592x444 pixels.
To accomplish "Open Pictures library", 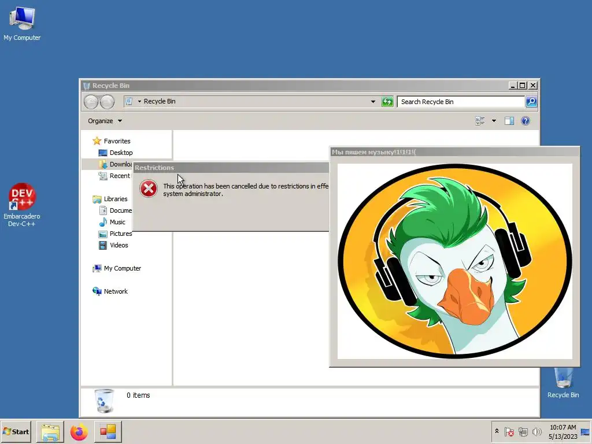I will (x=115, y=234).
